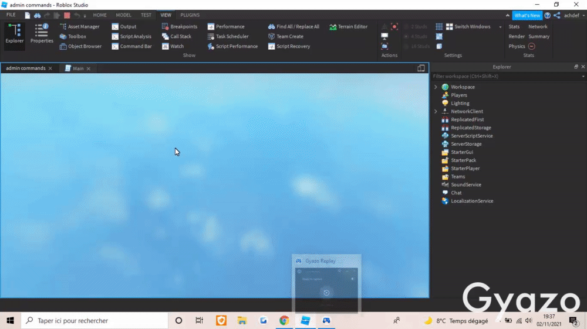Open the Explorer filter dropdown arrow

point(583,76)
